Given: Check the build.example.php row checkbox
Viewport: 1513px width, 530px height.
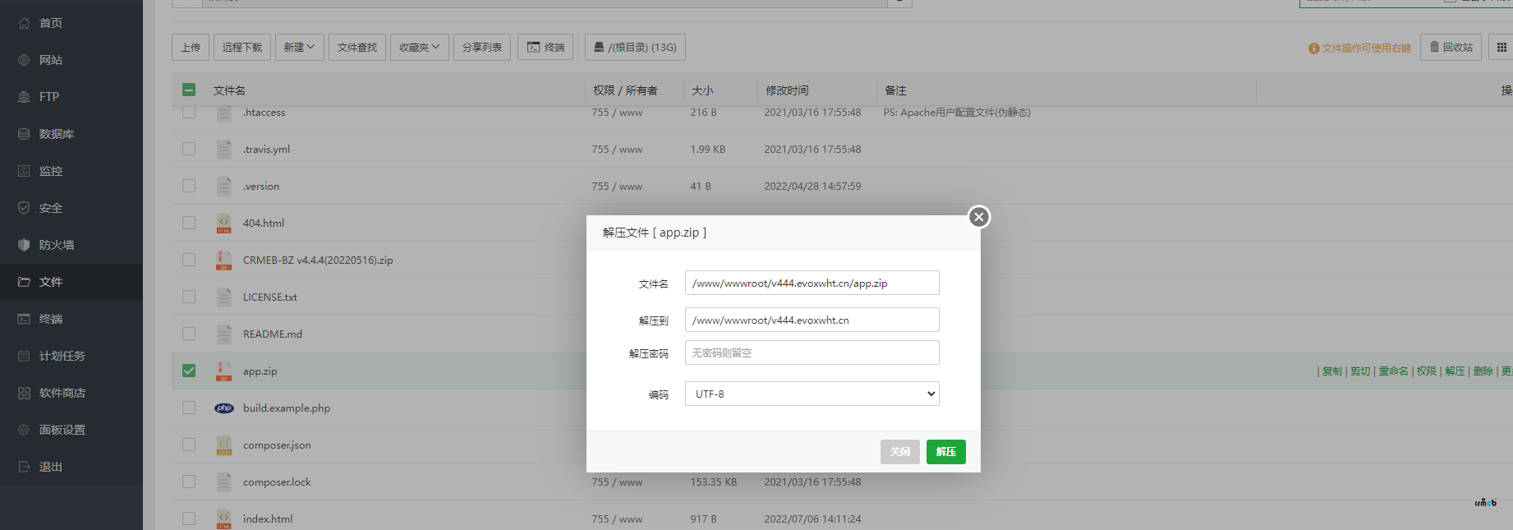Looking at the screenshot, I should pyautogui.click(x=189, y=408).
